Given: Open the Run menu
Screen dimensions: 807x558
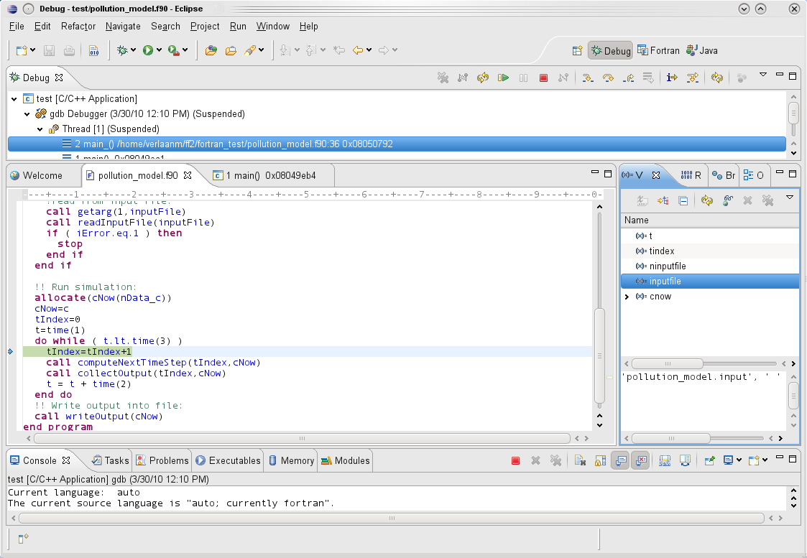Looking at the screenshot, I should 237,26.
